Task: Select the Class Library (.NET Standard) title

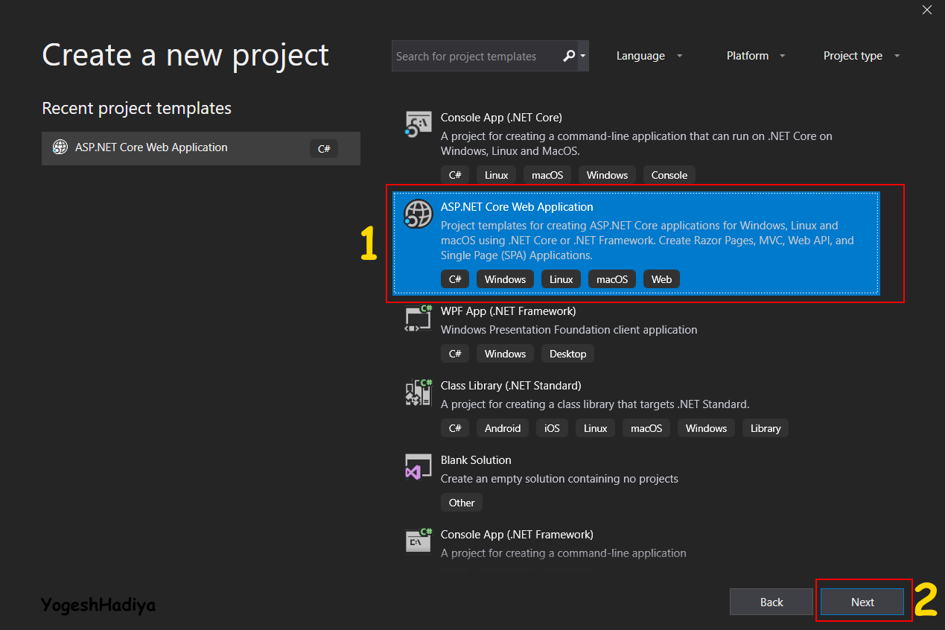Action: 511,386
